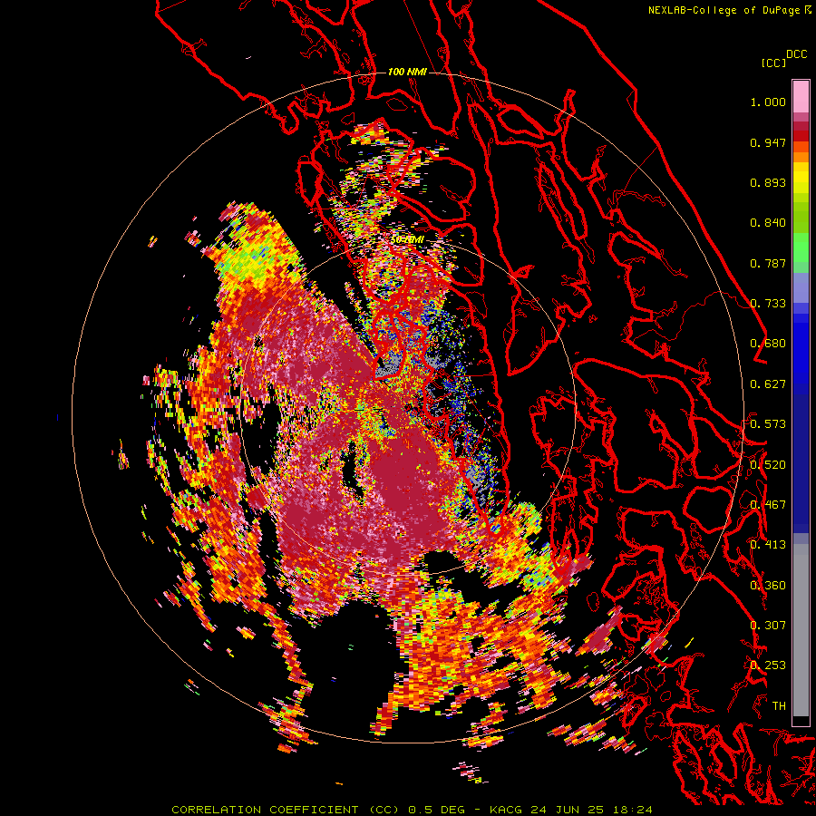Pick the light pink swatch of color bar
The image size is (816, 816).
pos(801,96)
